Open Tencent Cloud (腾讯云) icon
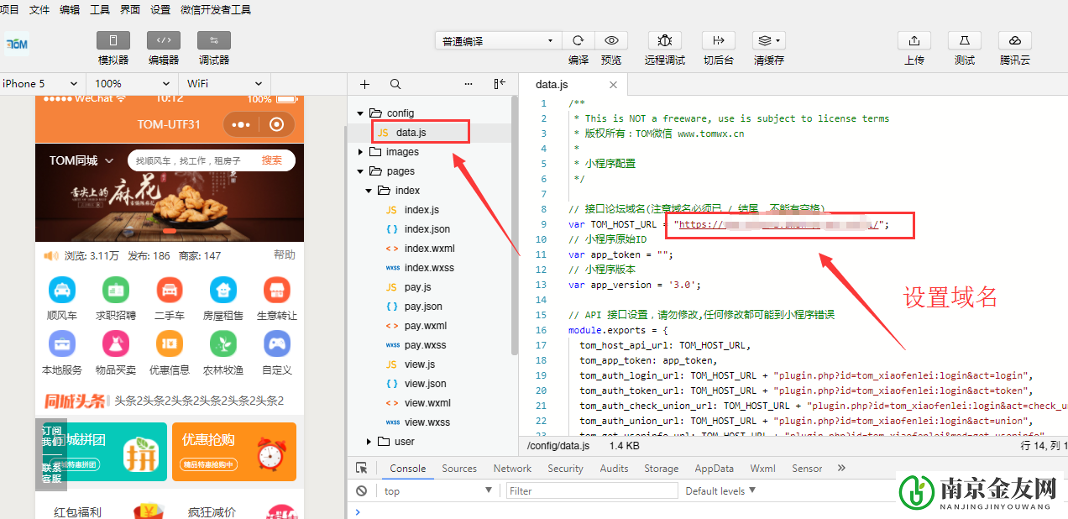Screen dimensions: 1068x519 pos(1014,40)
